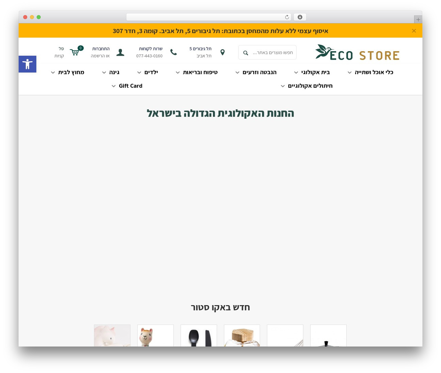
Task: Click the או הרשמה signup link
Action: [x=100, y=56]
